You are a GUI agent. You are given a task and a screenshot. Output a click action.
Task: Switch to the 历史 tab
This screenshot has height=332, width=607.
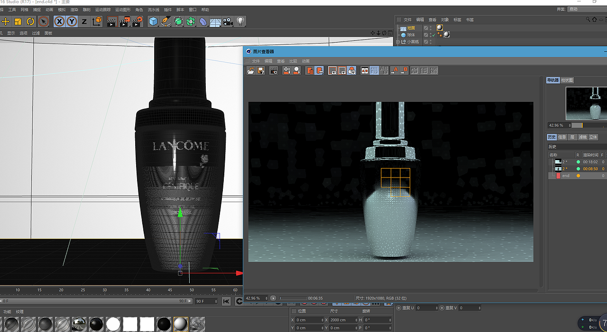click(x=552, y=137)
